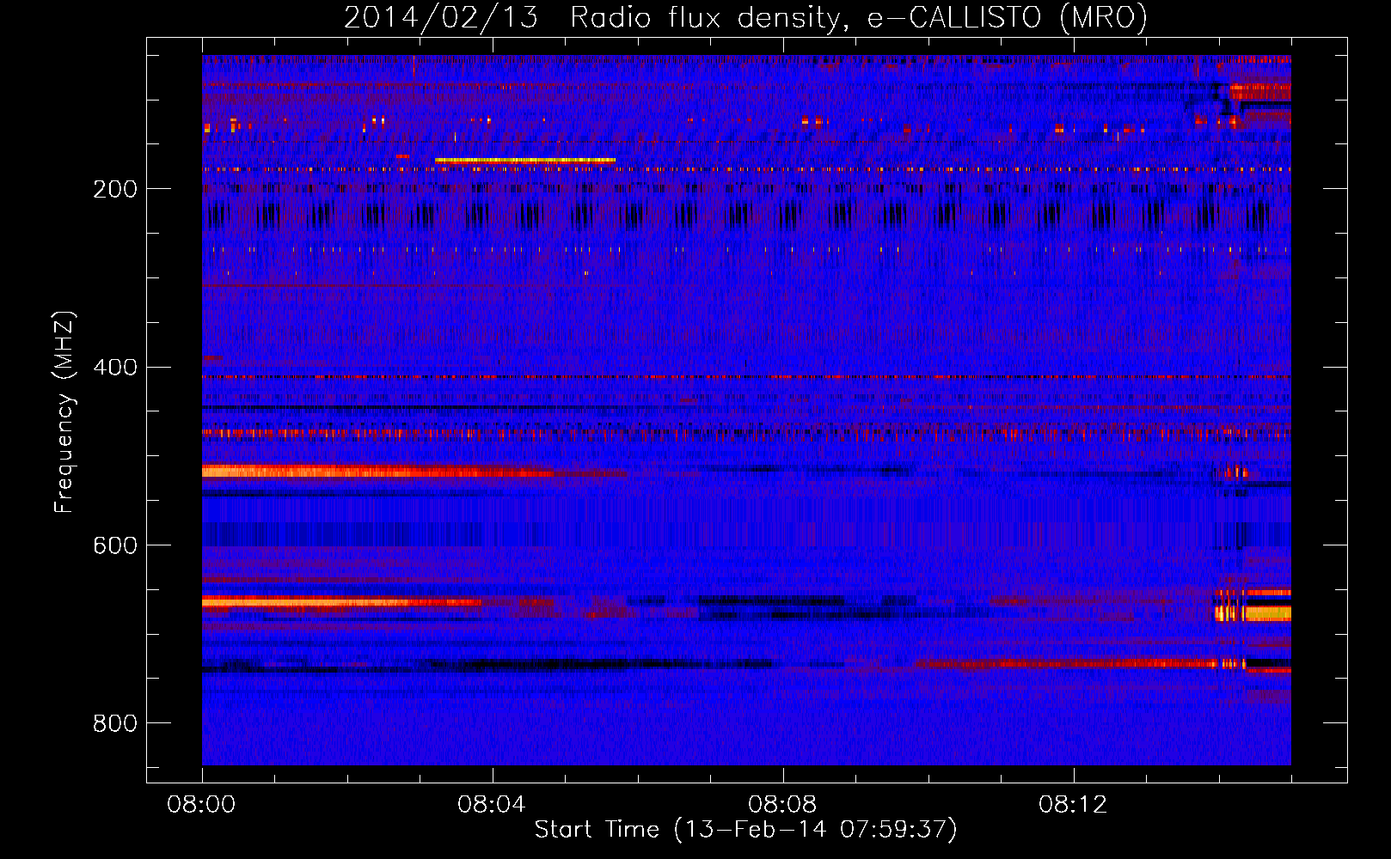Click the 08:00 time tick label

(x=201, y=805)
